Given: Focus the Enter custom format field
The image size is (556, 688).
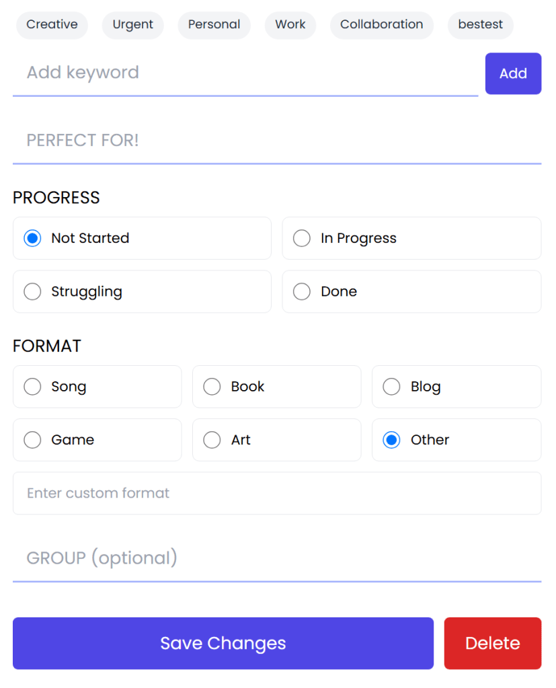Looking at the screenshot, I should coord(277,493).
